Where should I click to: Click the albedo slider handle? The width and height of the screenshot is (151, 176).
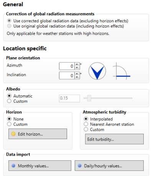pos(89,98)
